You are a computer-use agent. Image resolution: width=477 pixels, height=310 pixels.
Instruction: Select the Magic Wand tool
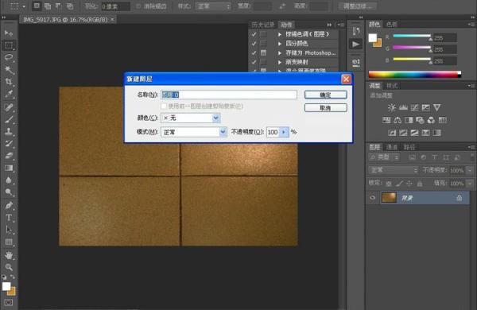pyautogui.click(x=9, y=70)
